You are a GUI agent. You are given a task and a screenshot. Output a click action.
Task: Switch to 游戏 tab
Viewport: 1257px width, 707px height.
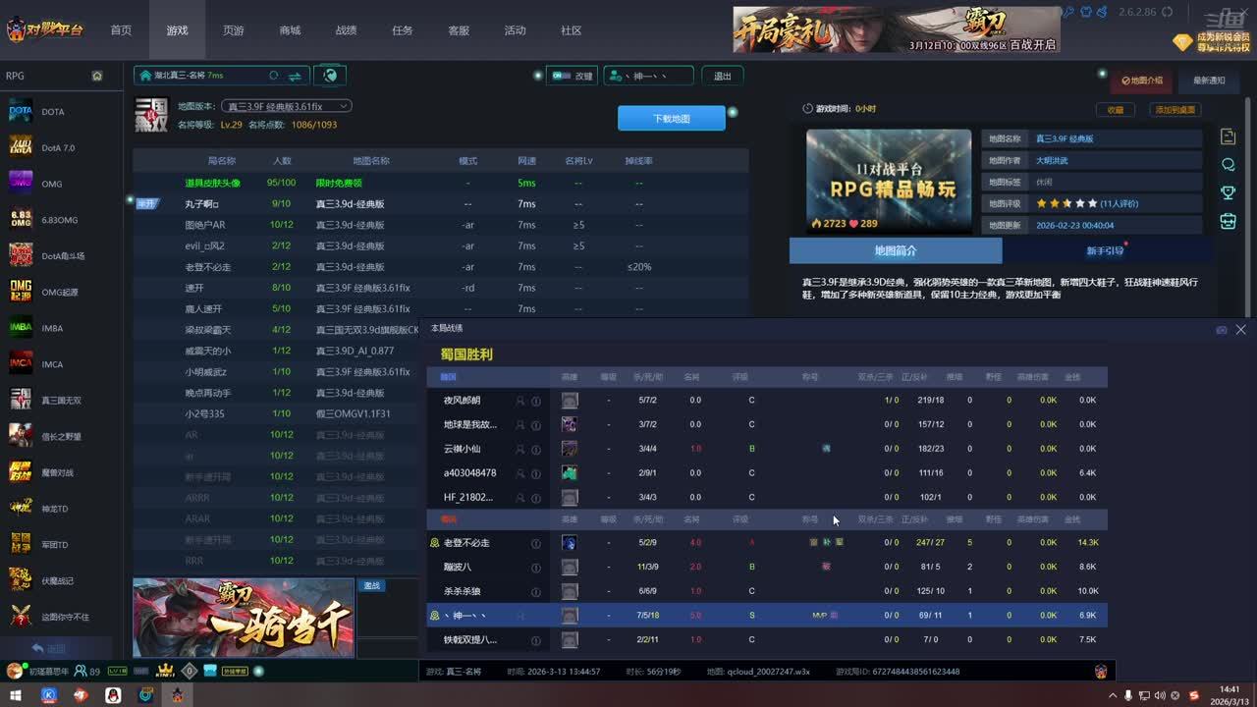click(177, 30)
